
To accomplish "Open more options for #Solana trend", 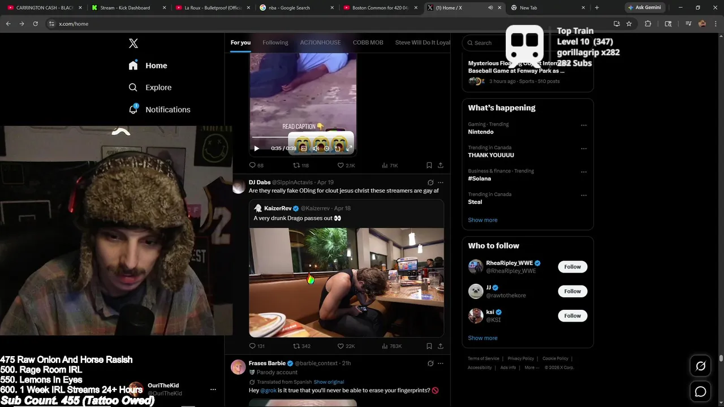I will tap(584, 172).
